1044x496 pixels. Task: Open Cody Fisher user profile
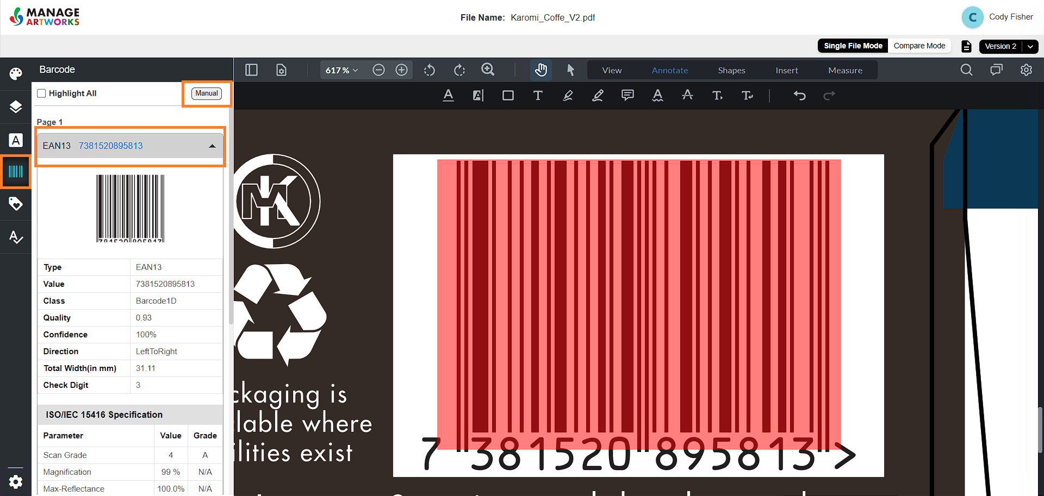tap(998, 17)
